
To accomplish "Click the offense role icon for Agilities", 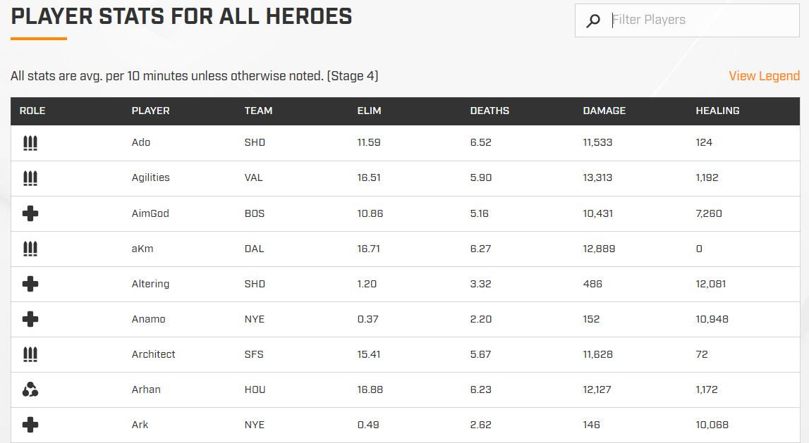I will pyautogui.click(x=30, y=177).
